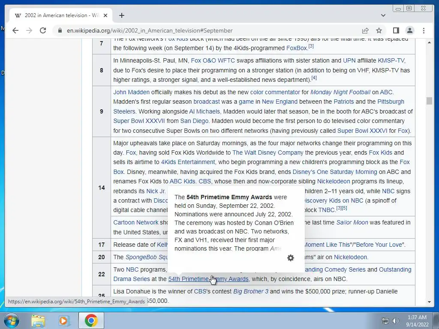Open the New England link
Image resolution: width=439 pixels, height=329 pixels.
click(x=280, y=102)
